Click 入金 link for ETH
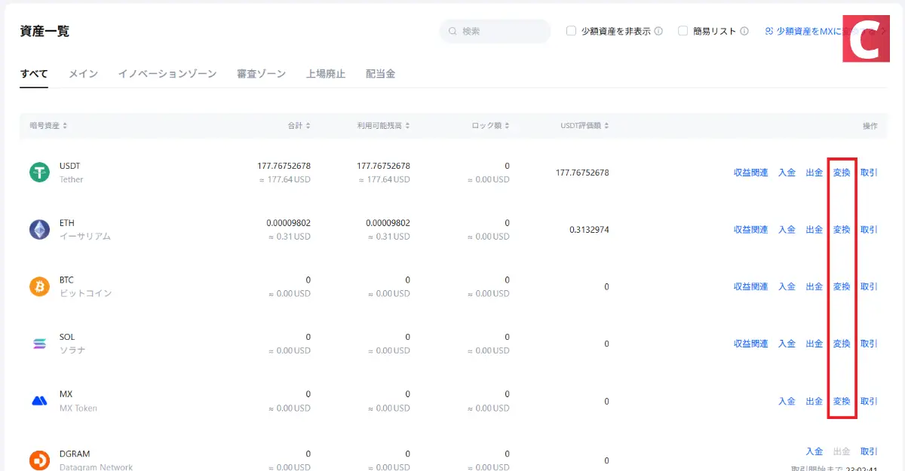This screenshot has width=905, height=471. 787,230
